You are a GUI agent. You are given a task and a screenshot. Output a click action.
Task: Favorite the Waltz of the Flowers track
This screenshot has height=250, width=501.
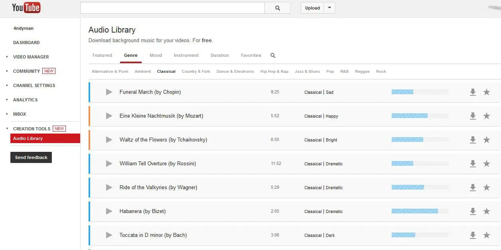tap(487, 140)
